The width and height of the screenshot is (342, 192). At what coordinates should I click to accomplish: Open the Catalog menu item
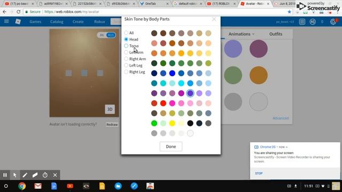(x=57, y=22)
